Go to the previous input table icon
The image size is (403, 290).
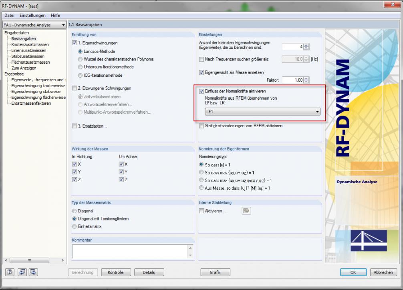coord(22,272)
